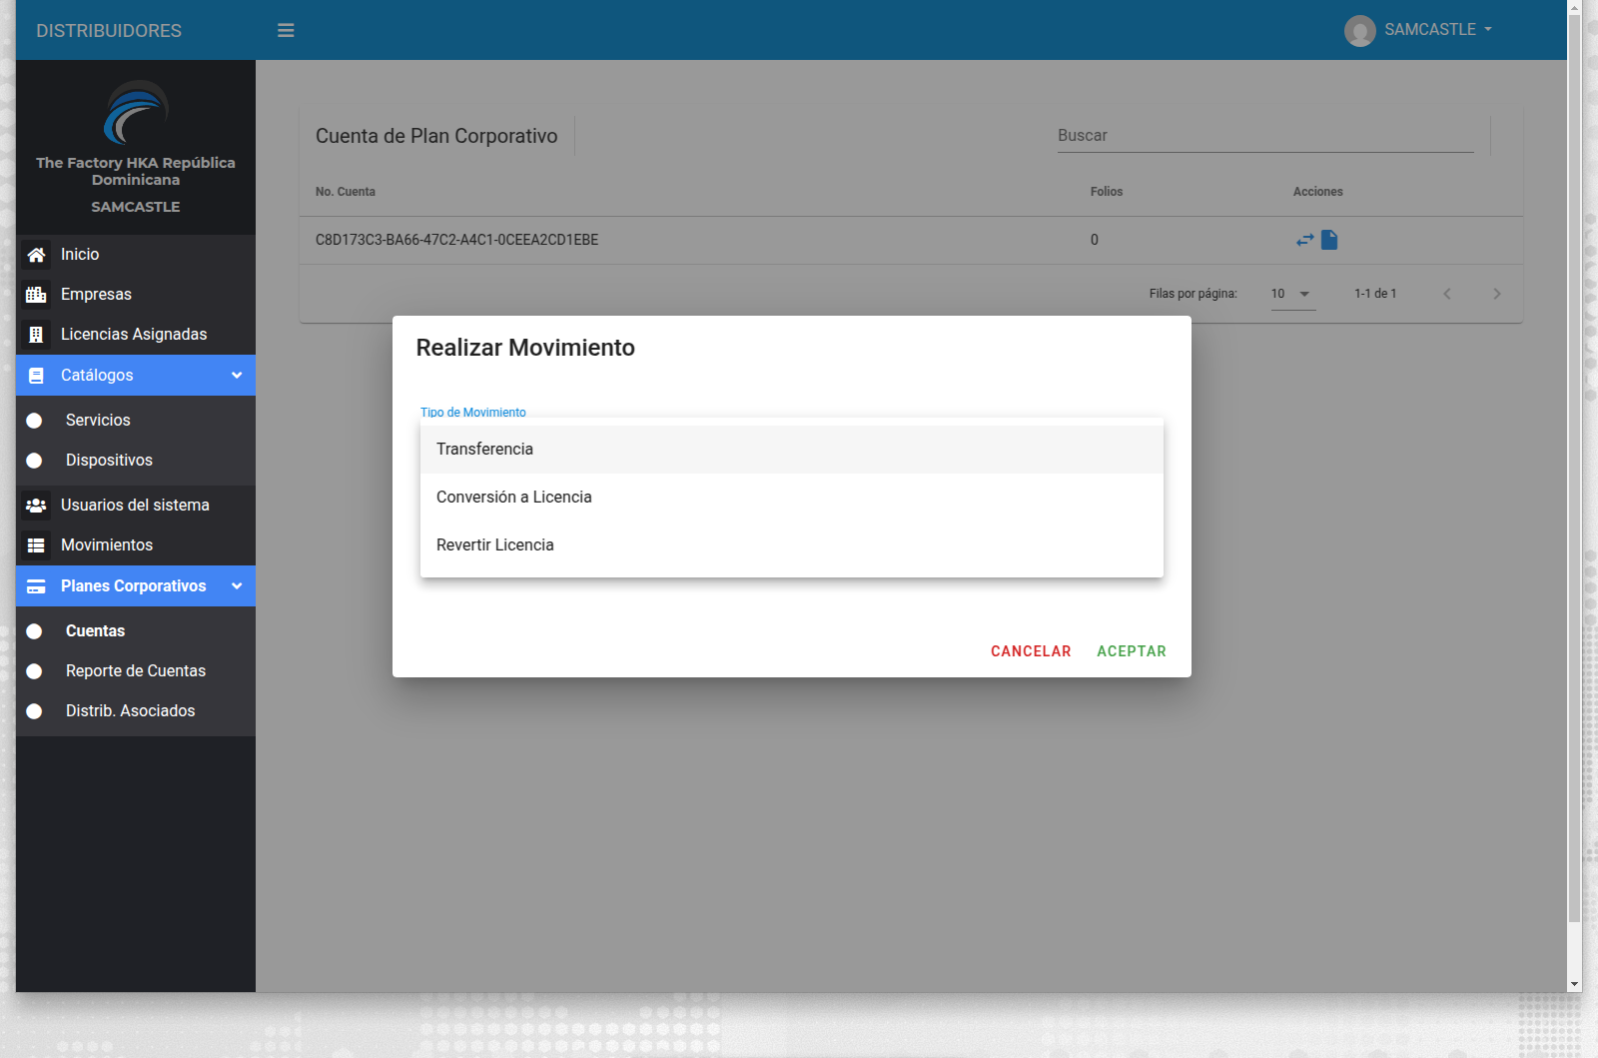The image size is (1598, 1058).
Task: Open the rows per page dropdown
Action: 1293,294
